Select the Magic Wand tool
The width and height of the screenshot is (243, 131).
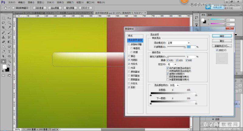[9, 23]
